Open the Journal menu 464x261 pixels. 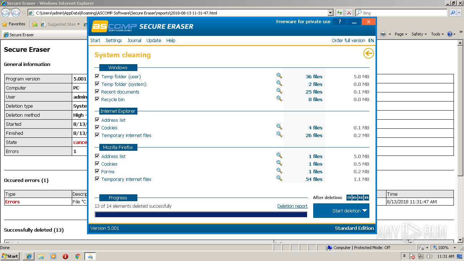pos(134,40)
